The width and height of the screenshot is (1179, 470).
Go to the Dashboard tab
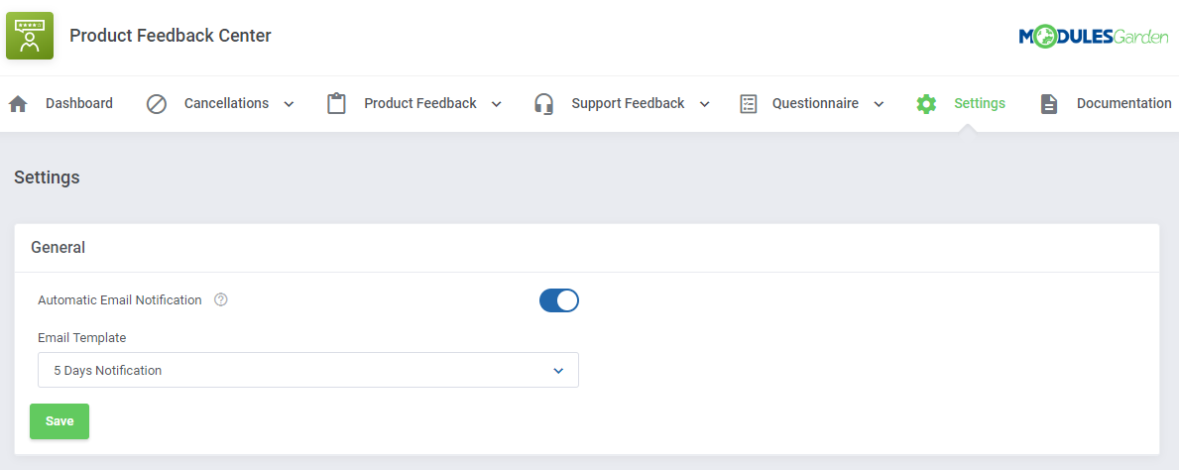coord(79,104)
